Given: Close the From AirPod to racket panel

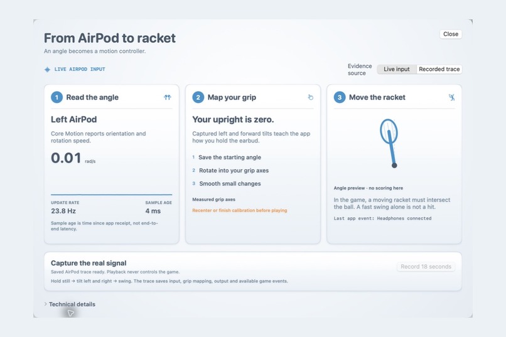Looking at the screenshot, I should [x=451, y=34].
